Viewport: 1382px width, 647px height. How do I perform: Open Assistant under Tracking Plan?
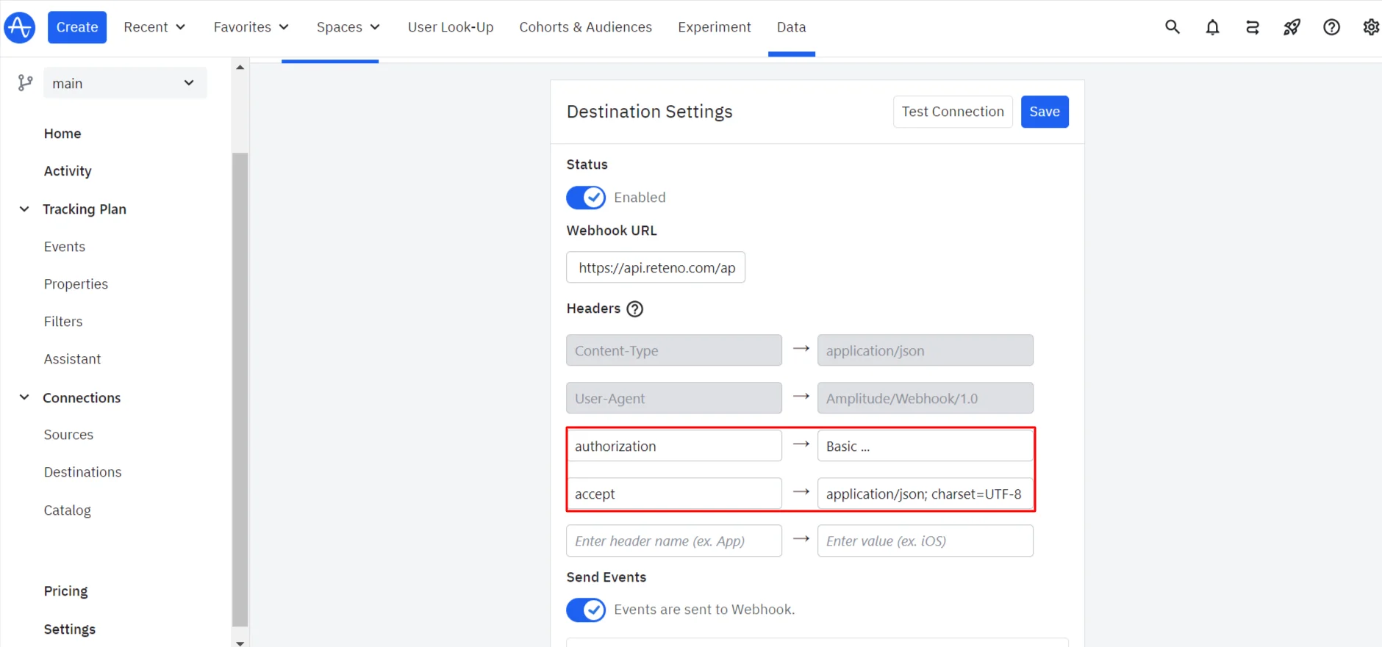72,359
